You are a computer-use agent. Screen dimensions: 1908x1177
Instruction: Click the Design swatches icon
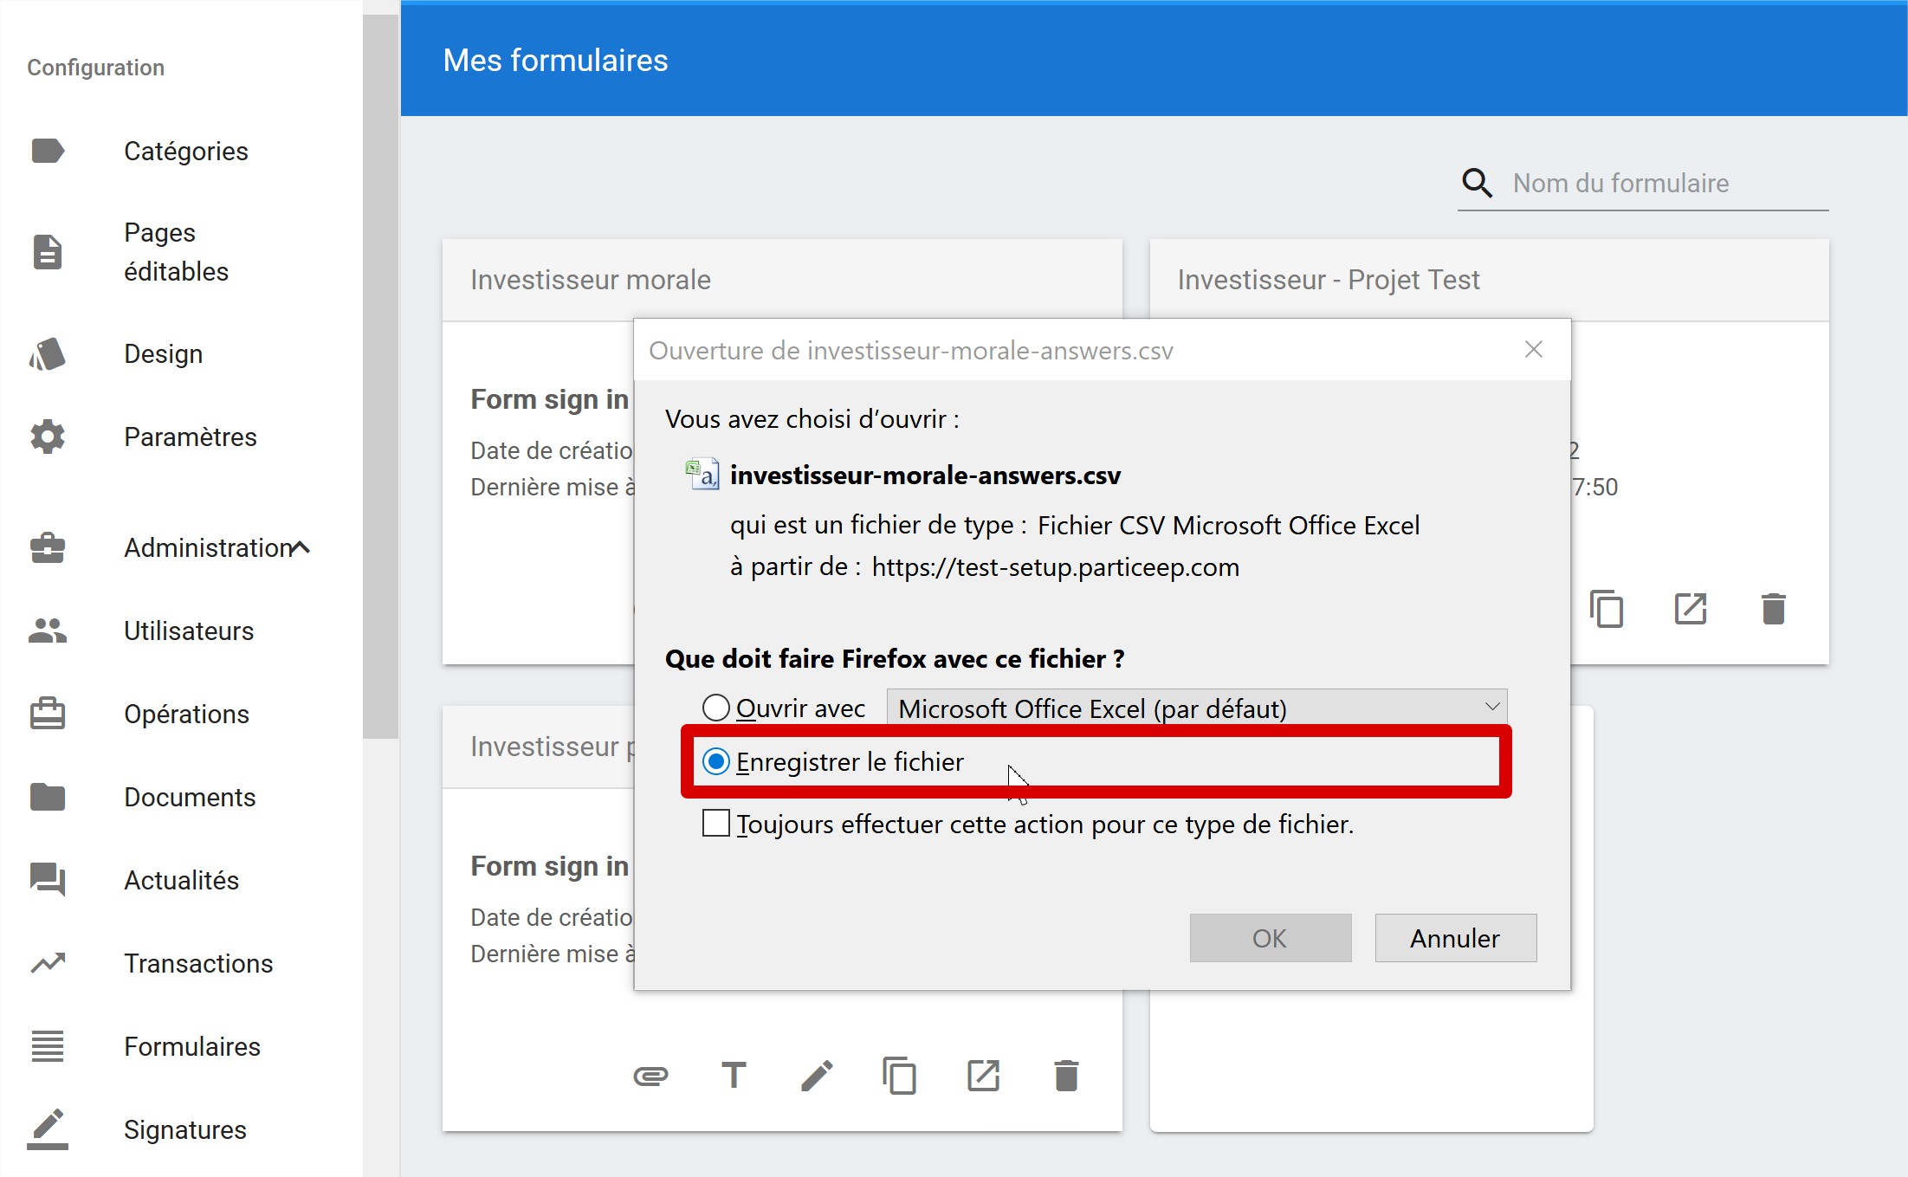pyautogui.click(x=48, y=353)
